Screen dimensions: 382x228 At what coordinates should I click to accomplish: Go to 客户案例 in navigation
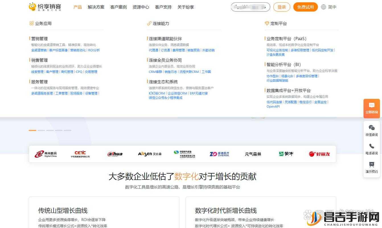pos(118,7)
